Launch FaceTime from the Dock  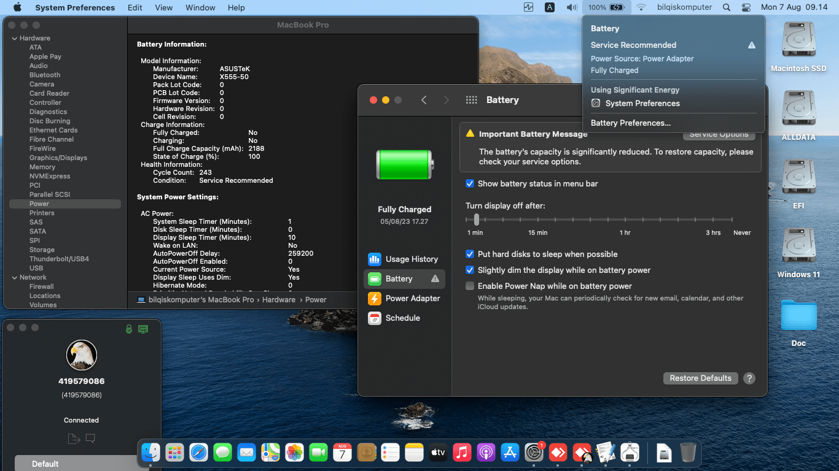(x=319, y=453)
